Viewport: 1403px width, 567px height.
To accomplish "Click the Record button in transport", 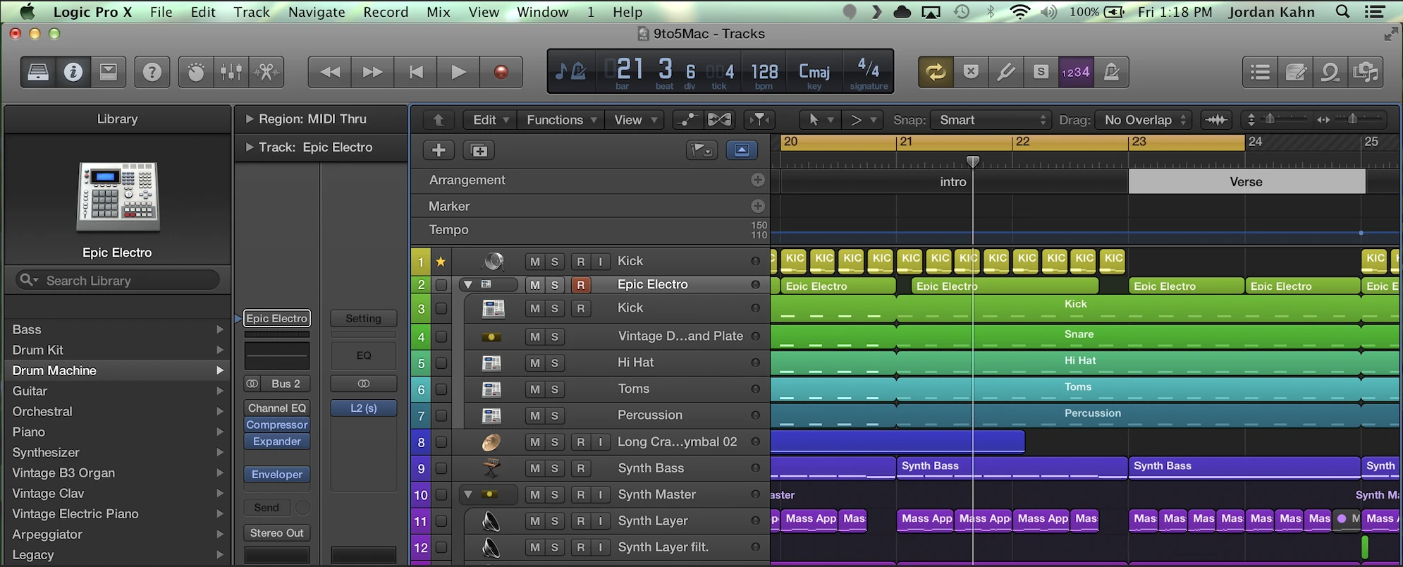I will click(x=501, y=72).
